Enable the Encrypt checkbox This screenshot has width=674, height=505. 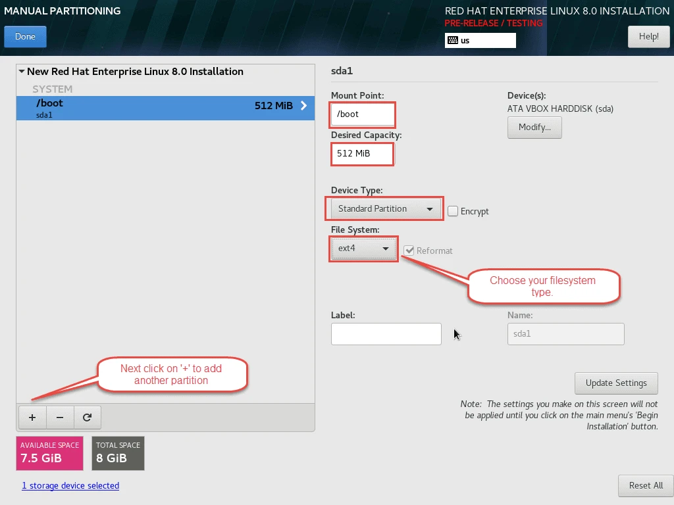(453, 211)
